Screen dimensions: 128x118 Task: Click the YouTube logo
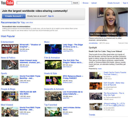(x=7, y=3)
